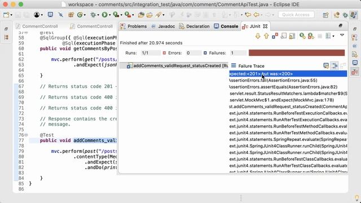Click the Open Type toolbar icon
Image resolution: width=361 pixels, height=203 pixels.
(141, 15)
